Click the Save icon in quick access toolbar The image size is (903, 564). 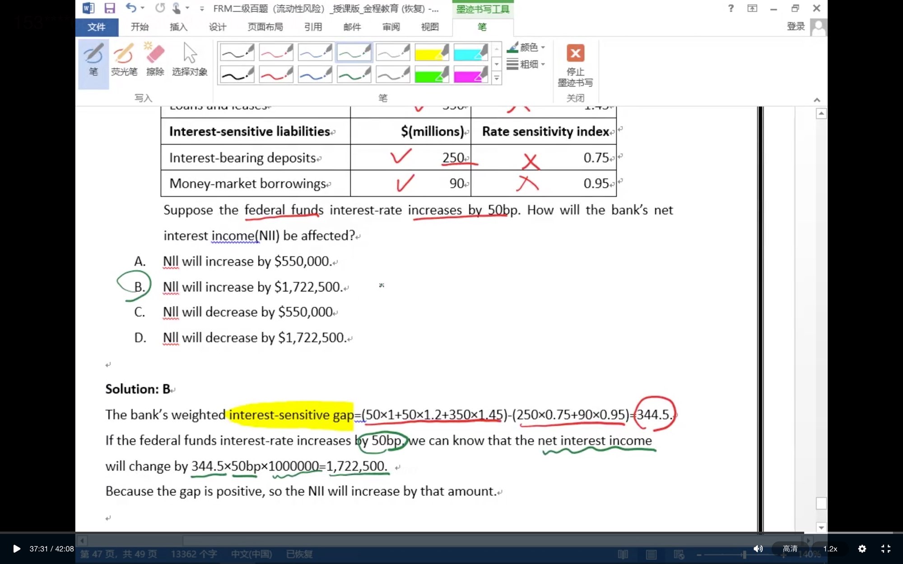pos(109,8)
